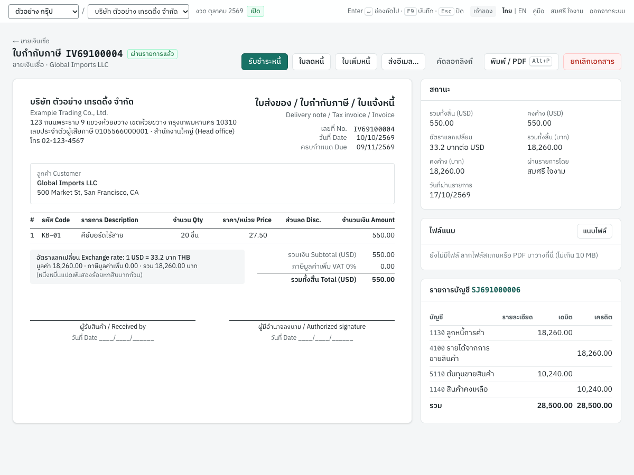Click the description คีย์บอร์ดไร้สาย
Screen dimensions: 634x475
click(102, 235)
